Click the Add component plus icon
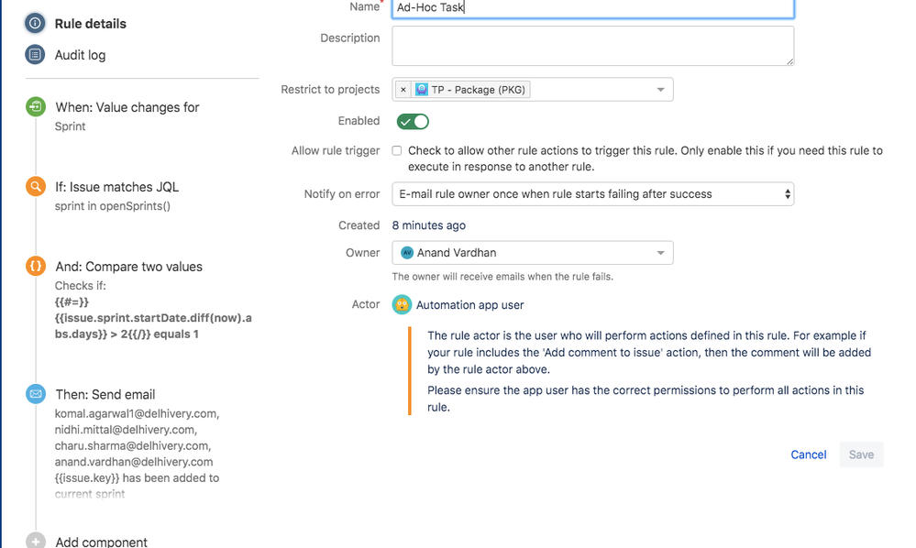 point(35,542)
